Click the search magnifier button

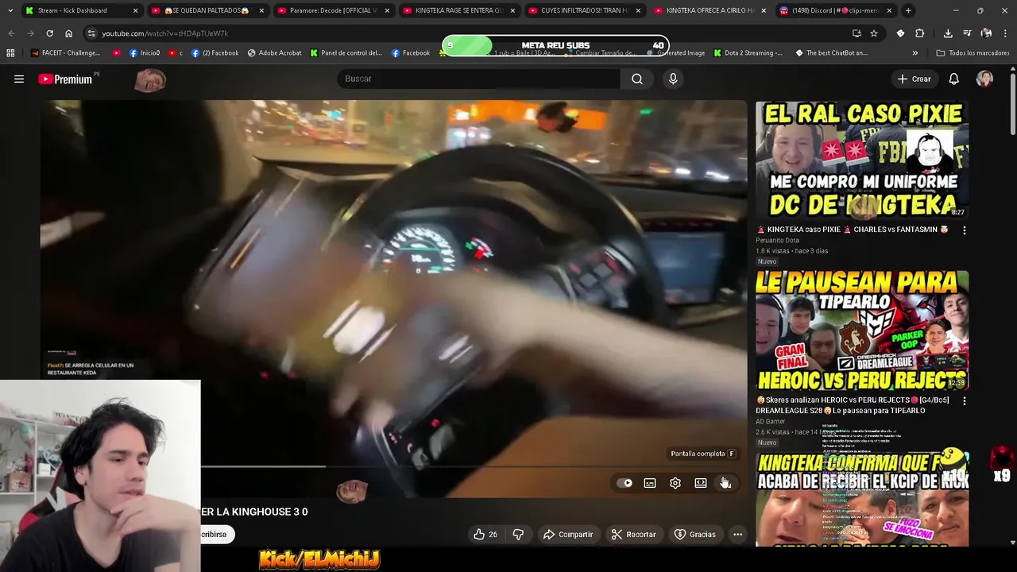pos(637,79)
